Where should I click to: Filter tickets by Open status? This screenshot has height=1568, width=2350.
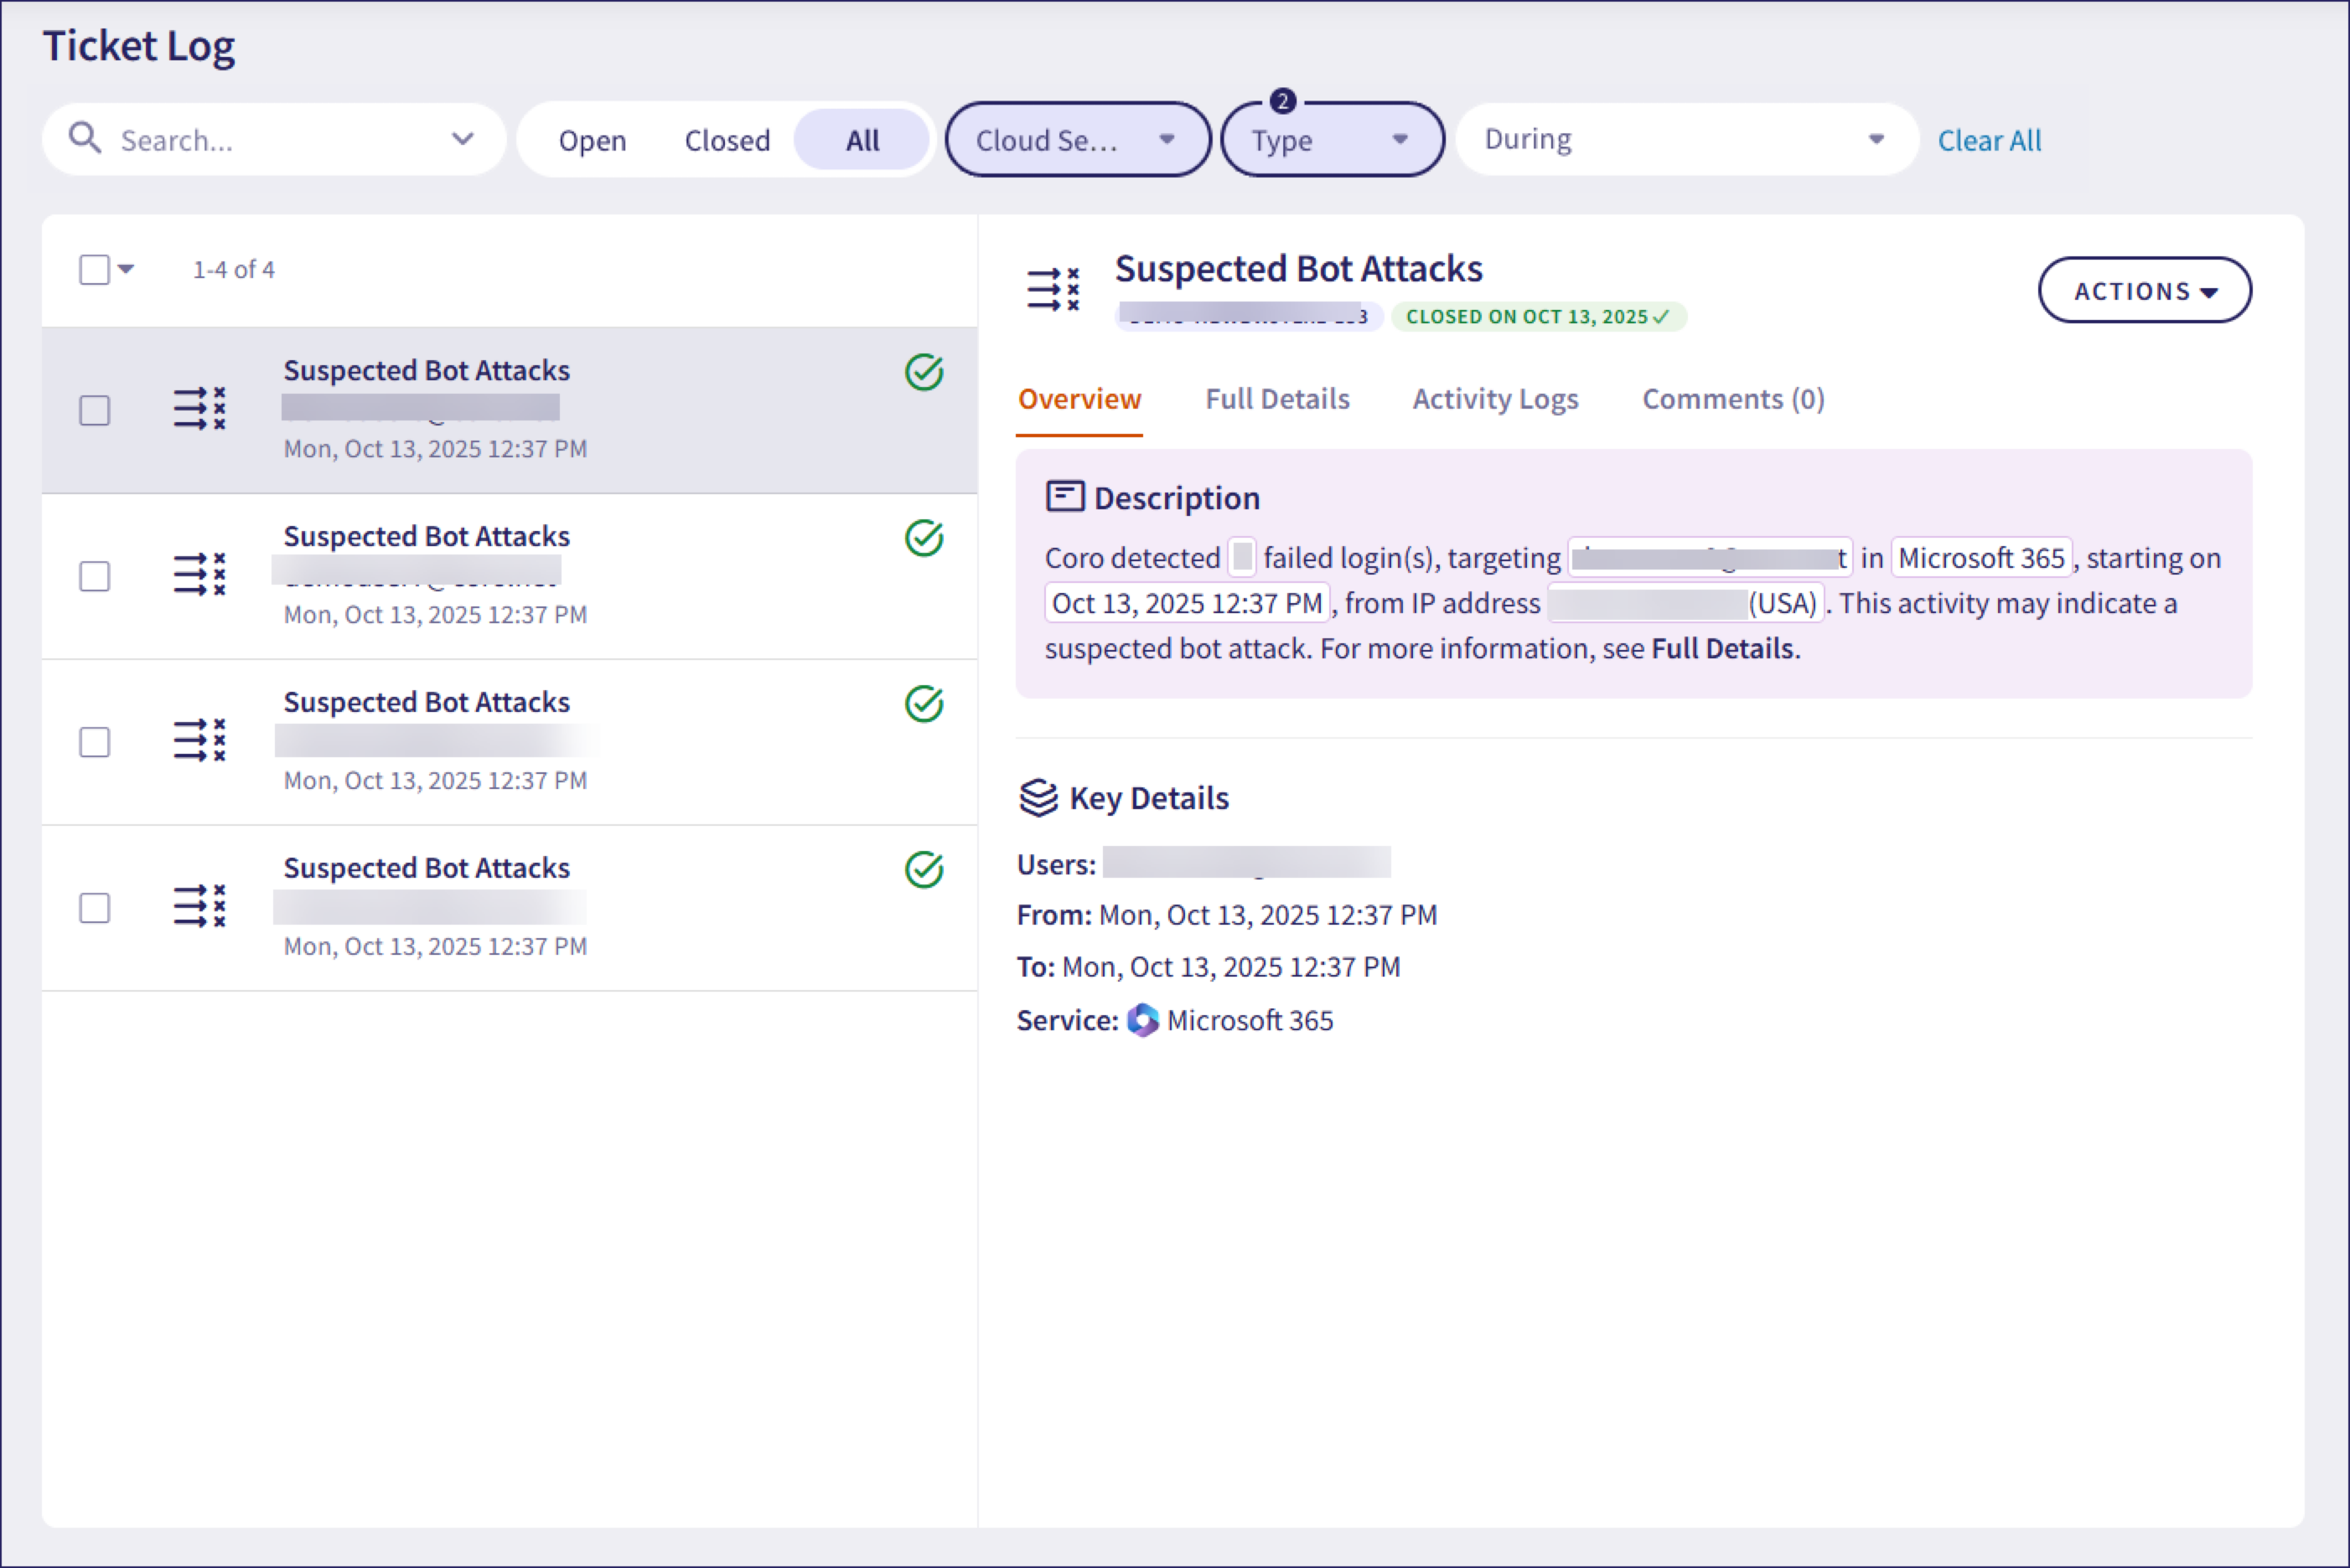point(593,140)
